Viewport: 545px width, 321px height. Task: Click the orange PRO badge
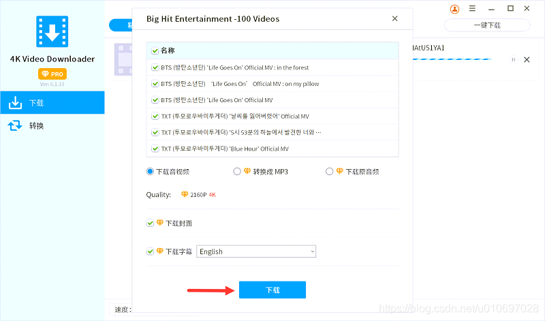[52, 74]
